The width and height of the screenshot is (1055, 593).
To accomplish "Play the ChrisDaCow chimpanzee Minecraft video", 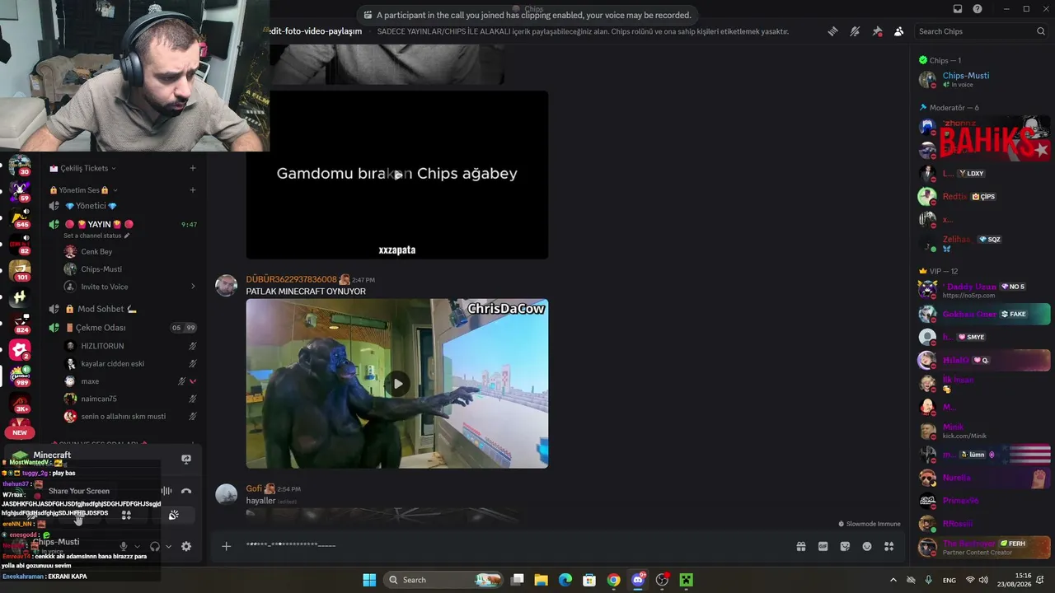I will (x=397, y=383).
